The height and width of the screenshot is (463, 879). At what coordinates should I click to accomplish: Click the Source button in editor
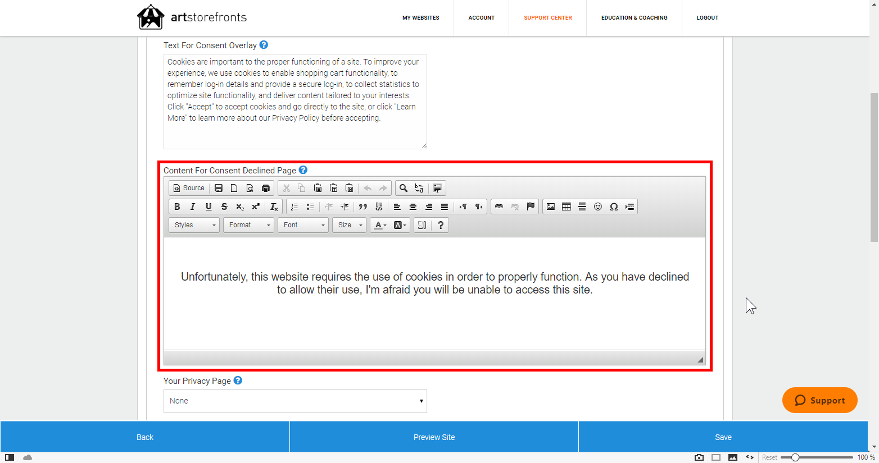[x=189, y=188]
